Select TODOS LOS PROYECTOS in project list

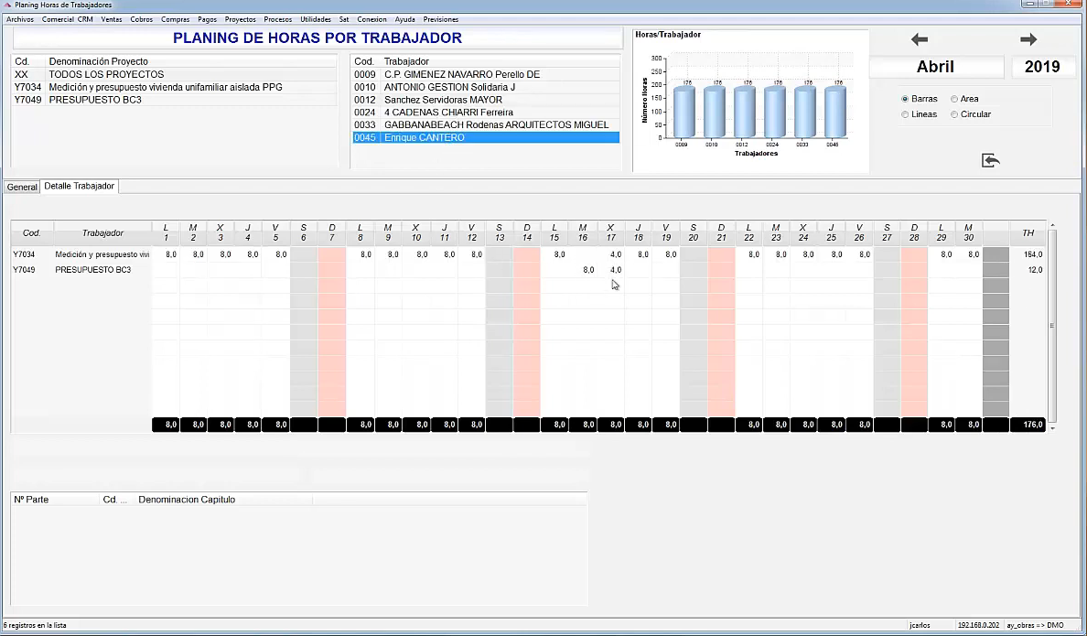pos(106,74)
